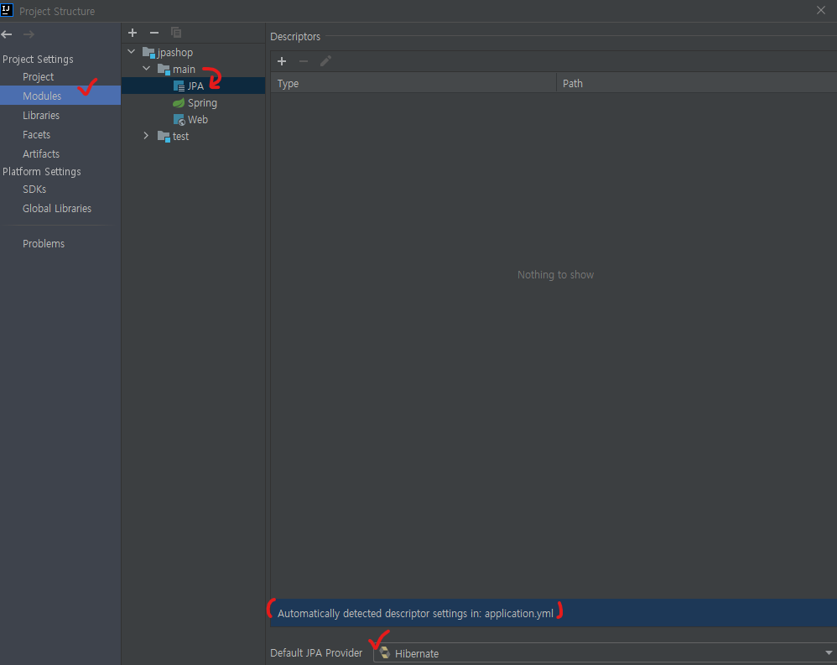Screen dimensions: 837x665
Task: Open the Facets settings page
Action: click(36, 134)
